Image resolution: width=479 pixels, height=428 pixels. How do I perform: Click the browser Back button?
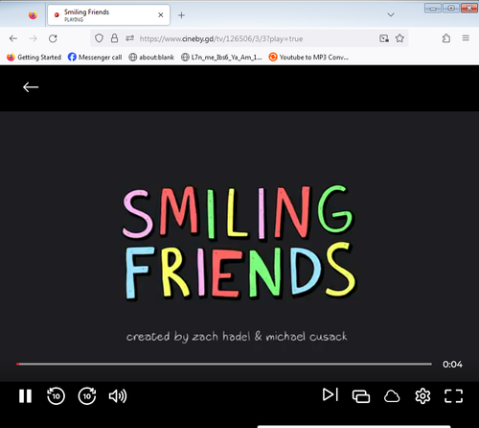click(13, 38)
